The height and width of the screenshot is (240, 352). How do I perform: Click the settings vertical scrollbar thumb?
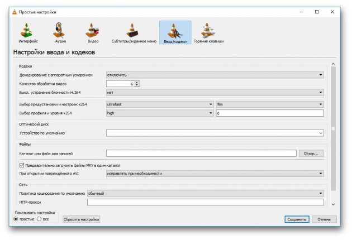[x=333, y=128]
